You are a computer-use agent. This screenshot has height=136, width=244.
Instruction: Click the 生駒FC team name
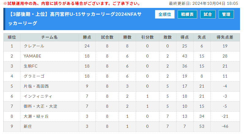coord(31,66)
